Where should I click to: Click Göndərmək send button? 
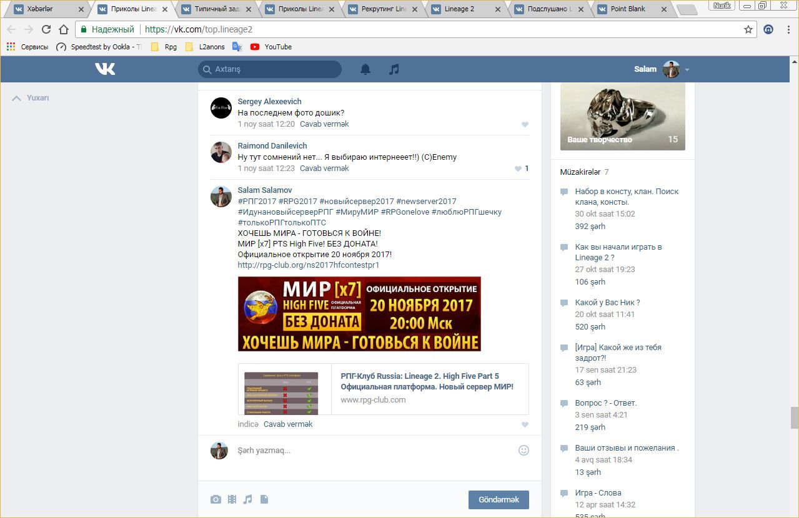[x=499, y=500]
